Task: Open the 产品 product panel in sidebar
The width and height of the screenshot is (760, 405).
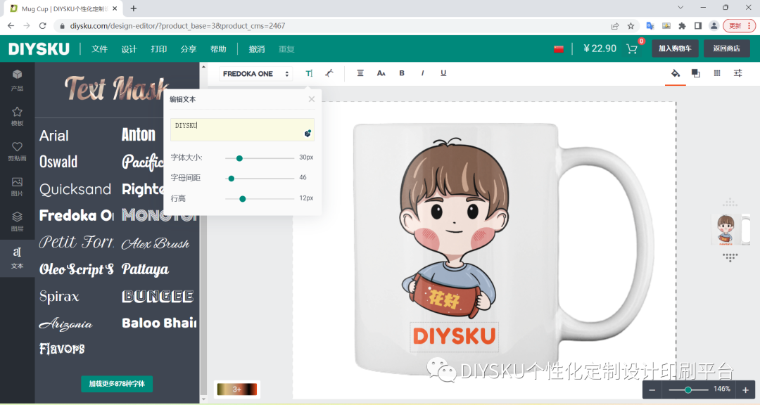Action: [x=17, y=80]
